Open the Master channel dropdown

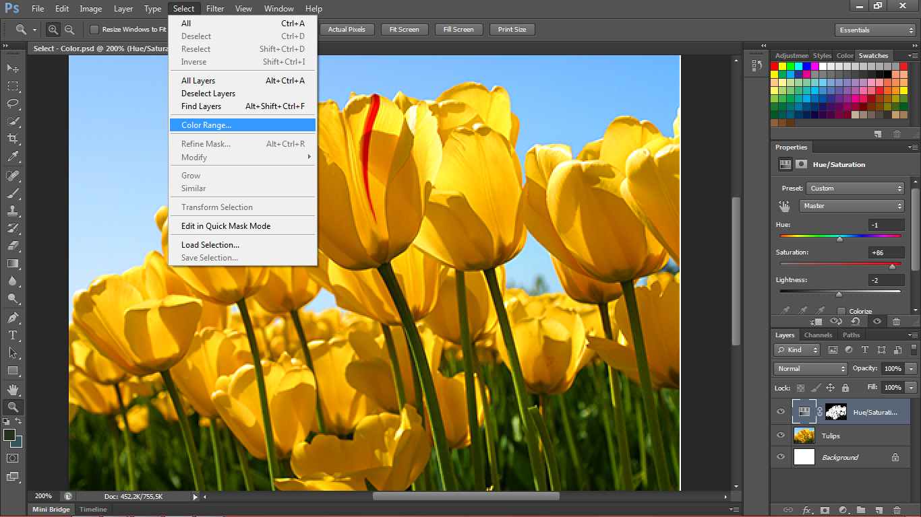tap(852, 206)
